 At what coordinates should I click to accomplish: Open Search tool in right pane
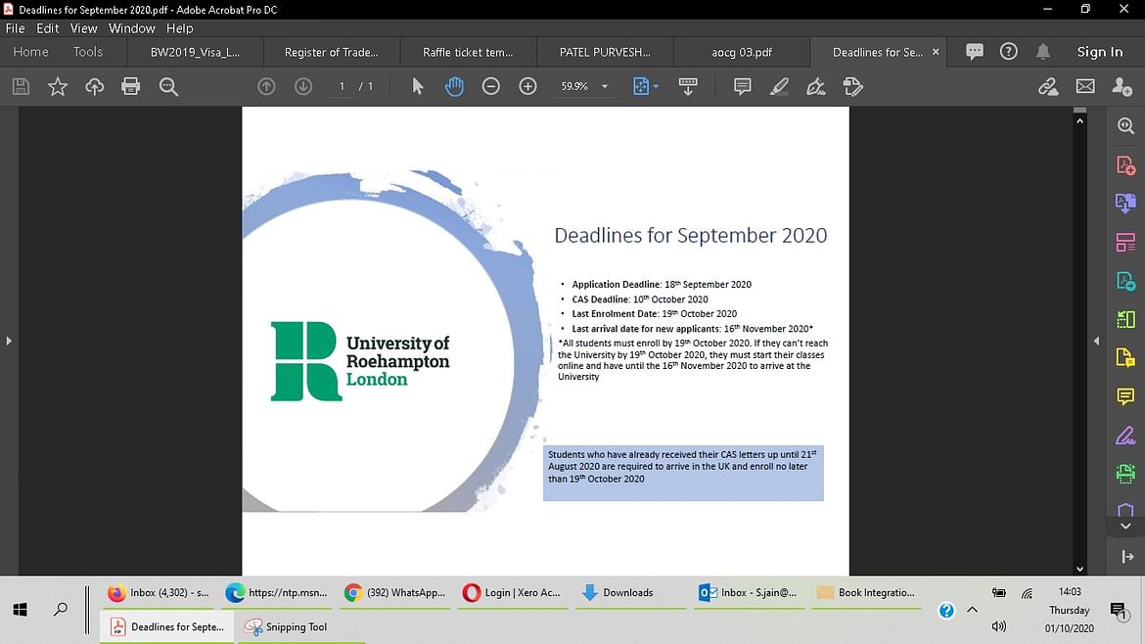(1125, 125)
